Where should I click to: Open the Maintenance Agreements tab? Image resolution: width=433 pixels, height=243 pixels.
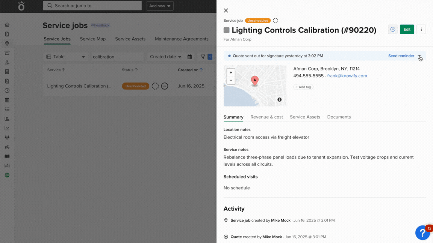coord(182,39)
